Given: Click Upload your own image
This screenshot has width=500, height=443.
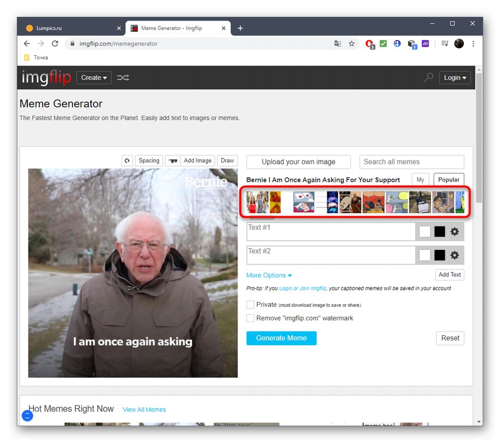Looking at the screenshot, I should pyautogui.click(x=298, y=162).
